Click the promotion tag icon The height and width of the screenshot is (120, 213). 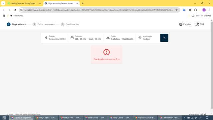tap(140, 38)
